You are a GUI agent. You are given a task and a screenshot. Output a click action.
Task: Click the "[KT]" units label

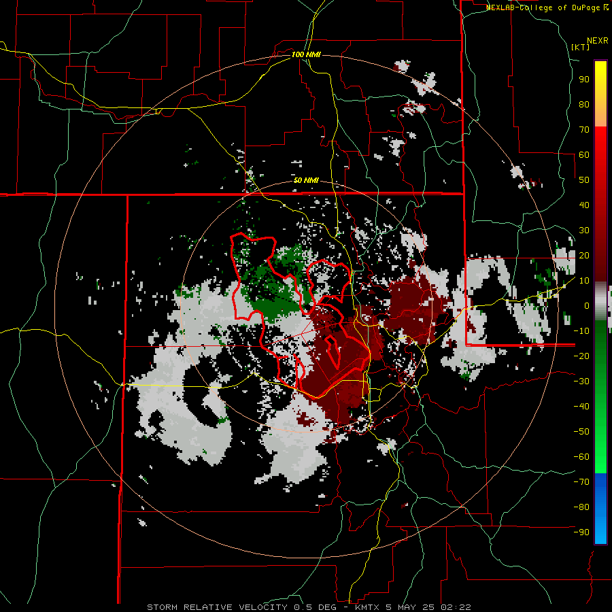(x=580, y=47)
